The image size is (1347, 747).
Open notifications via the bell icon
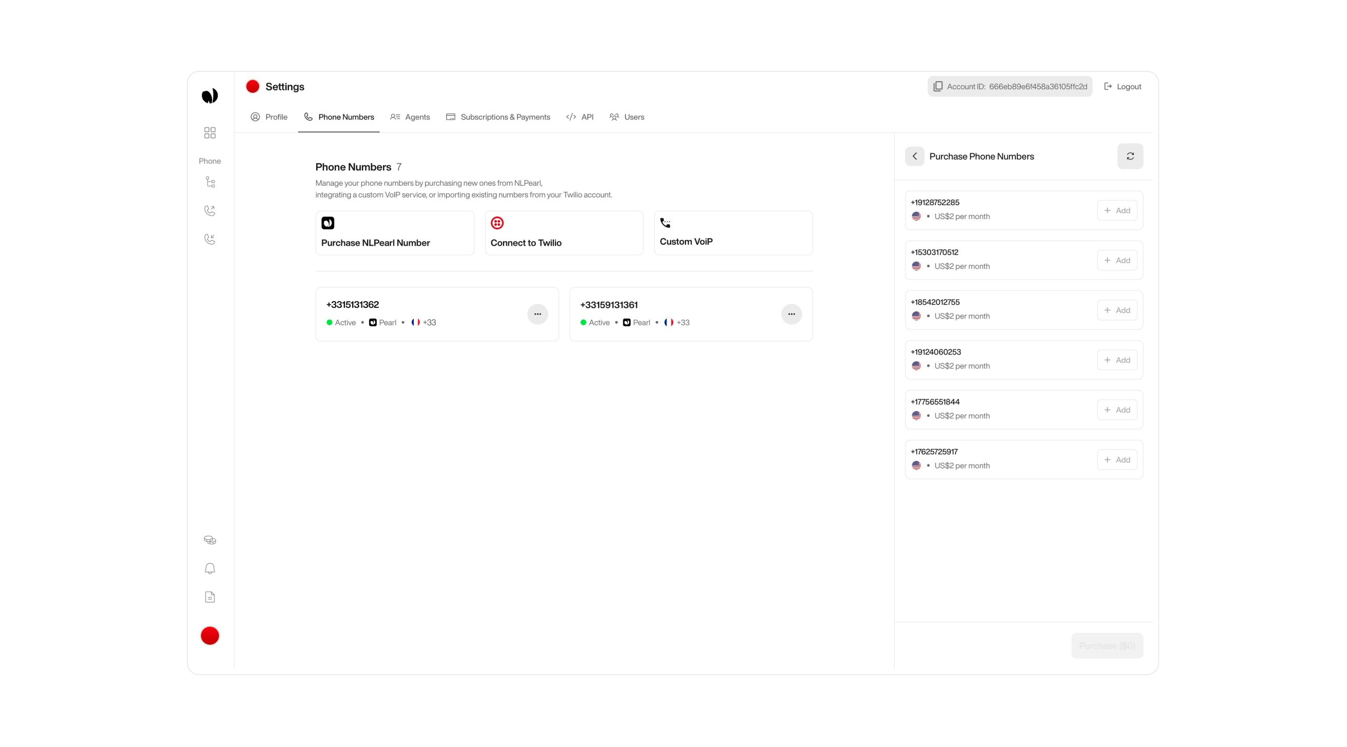[209, 568]
